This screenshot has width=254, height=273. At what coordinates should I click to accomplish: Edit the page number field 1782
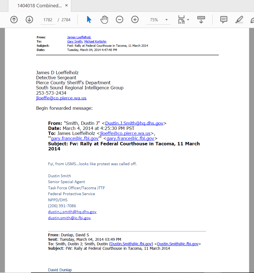click(48, 20)
